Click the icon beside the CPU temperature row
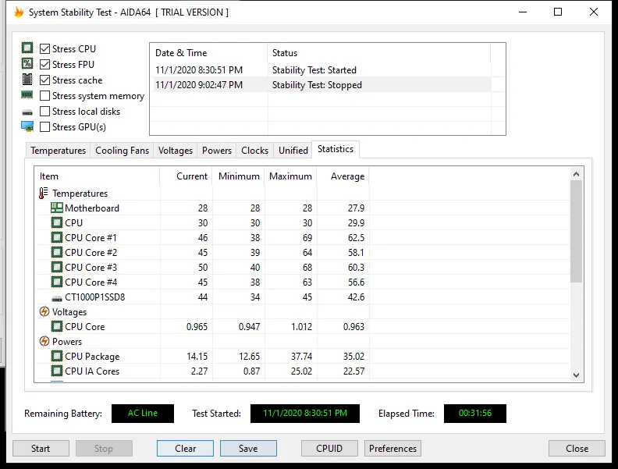Viewport: 618px width, 469px height. point(57,222)
